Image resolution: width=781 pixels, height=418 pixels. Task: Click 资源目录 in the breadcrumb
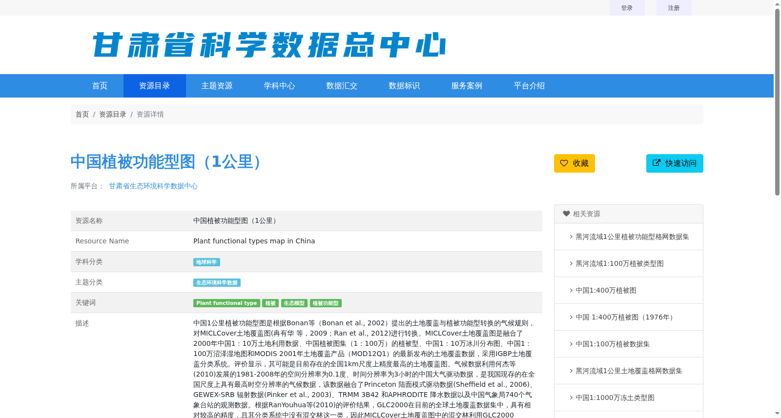tap(113, 114)
